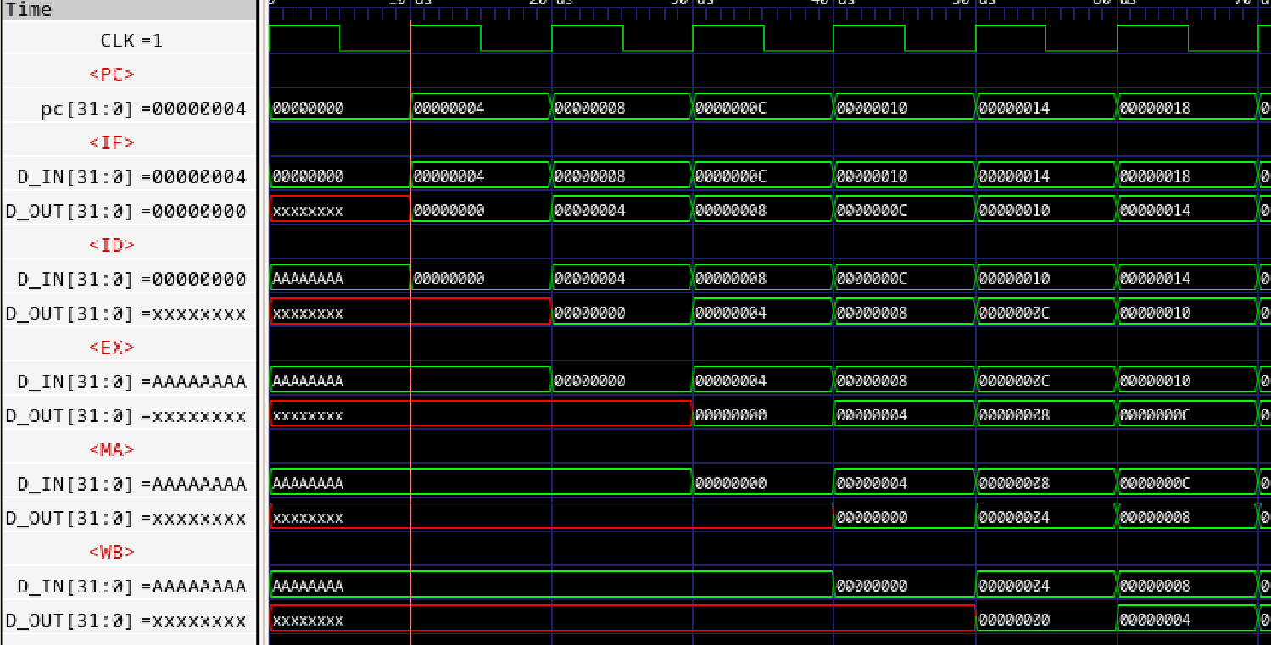1271x645 pixels.
Task: Click the 0000000C value in the pc waveform
Action: [x=731, y=108]
